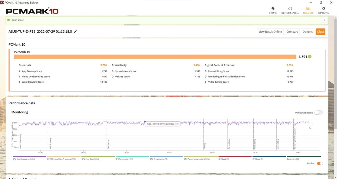Image resolution: width=337 pixels, height=179 pixels.
Task: Click the Essentials heading
Action: click(25, 65)
